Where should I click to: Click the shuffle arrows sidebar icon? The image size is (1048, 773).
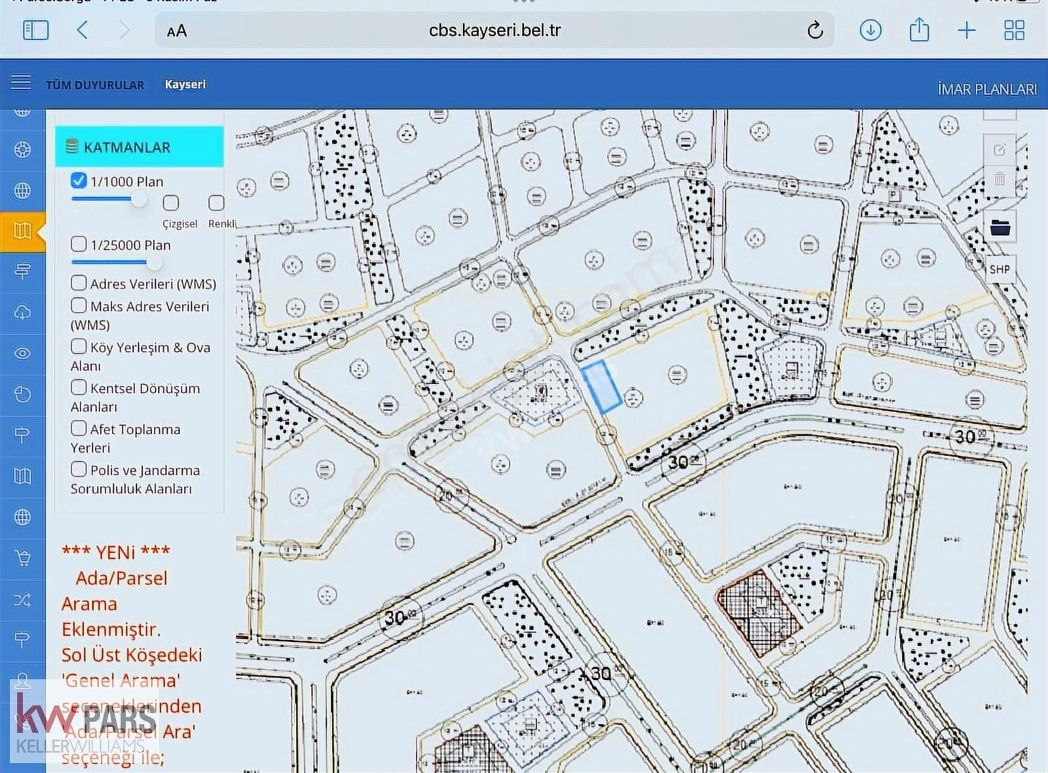22,599
